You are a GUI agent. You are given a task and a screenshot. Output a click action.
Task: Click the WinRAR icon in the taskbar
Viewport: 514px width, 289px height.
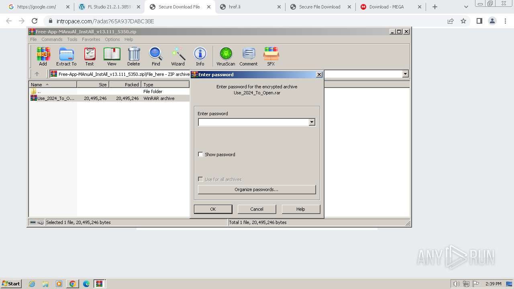point(99,284)
